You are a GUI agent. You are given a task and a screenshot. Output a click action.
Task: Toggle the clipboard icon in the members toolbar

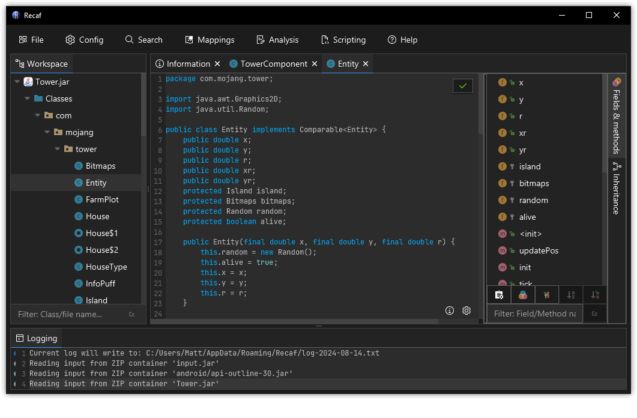click(x=499, y=294)
